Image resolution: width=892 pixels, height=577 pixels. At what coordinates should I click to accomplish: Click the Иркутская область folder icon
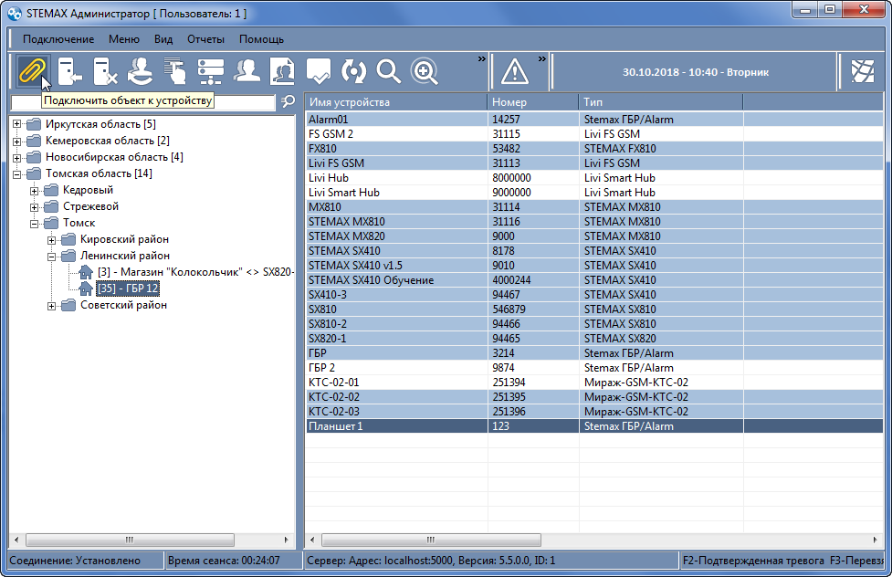click(x=34, y=124)
